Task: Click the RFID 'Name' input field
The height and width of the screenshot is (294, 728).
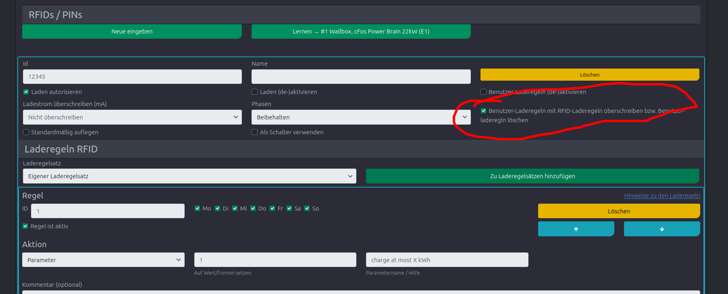Action: point(361,77)
